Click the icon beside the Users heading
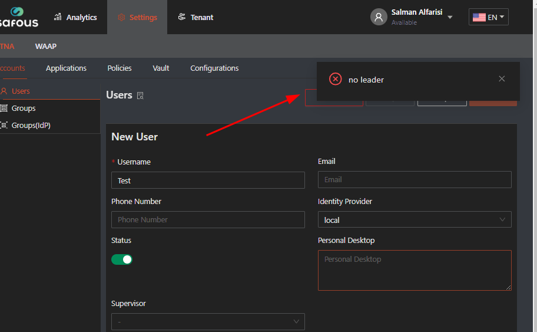Viewport: 537px width, 332px height. pyautogui.click(x=140, y=96)
